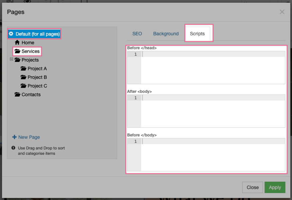Select Project C page
This screenshot has height=200, width=292.
34,86
